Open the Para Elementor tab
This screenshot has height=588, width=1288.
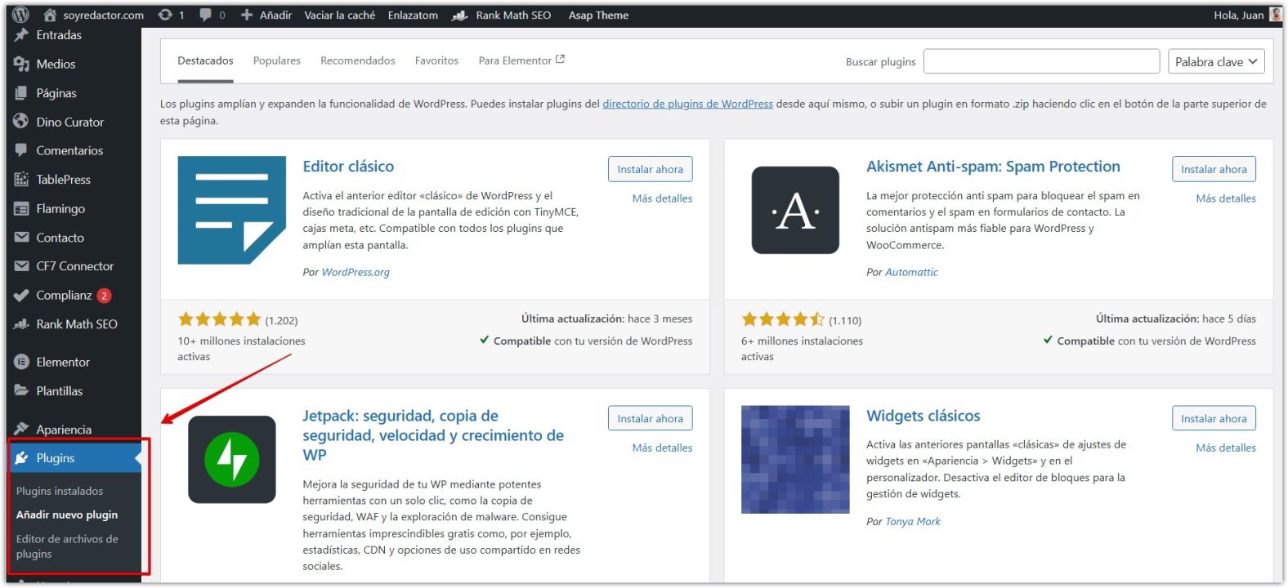tap(521, 60)
